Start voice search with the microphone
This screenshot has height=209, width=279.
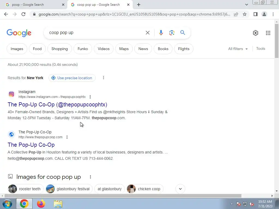(161, 33)
